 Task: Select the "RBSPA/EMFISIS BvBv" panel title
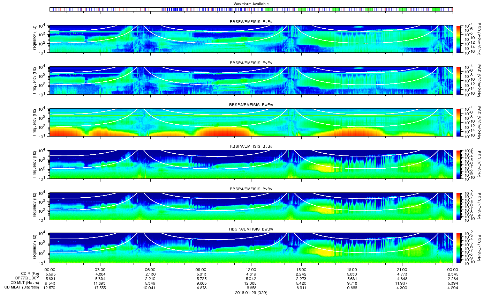pyautogui.click(x=251, y=189)
